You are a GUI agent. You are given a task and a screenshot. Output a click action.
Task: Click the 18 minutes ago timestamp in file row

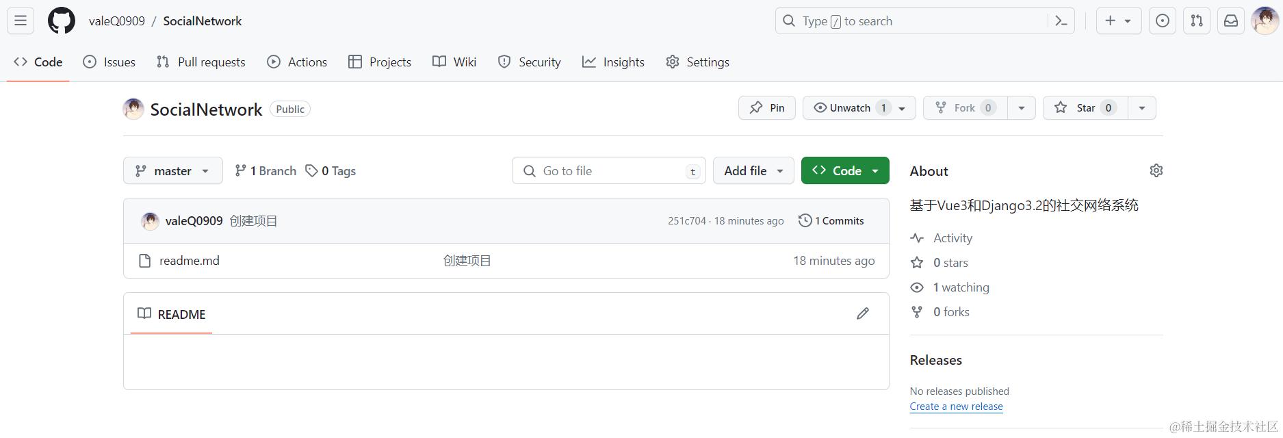(x=834, y=261)
